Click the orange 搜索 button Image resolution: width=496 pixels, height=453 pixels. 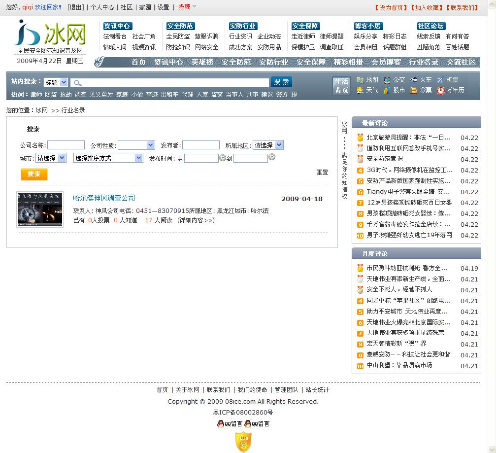[34, 174]
